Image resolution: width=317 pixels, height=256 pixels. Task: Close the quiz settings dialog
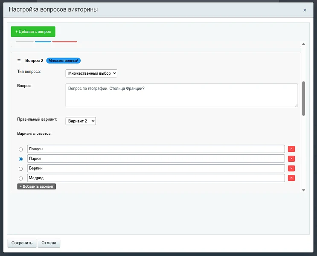coord(305,10)
